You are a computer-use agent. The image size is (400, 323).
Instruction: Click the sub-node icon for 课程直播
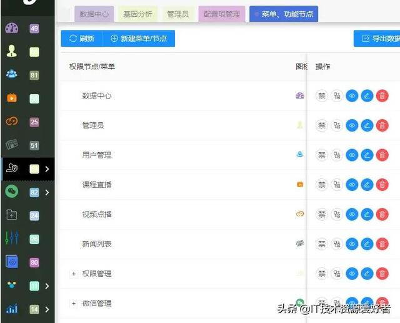[x=337, y=185]
